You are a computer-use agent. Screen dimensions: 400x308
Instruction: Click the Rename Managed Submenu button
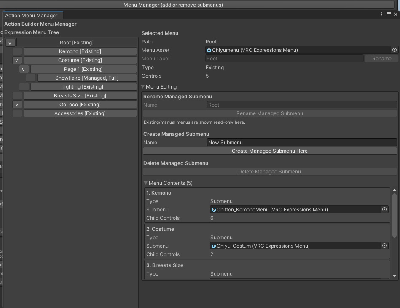(x=270, y=113)
